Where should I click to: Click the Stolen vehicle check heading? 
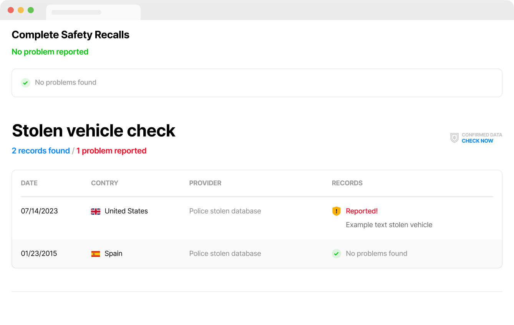(93, 131)
